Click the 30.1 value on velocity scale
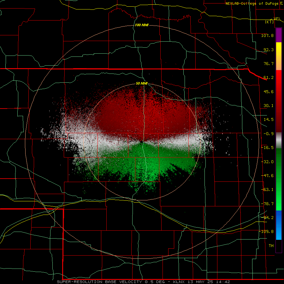Viewport: 284px width, 284px height. [269, 106]
